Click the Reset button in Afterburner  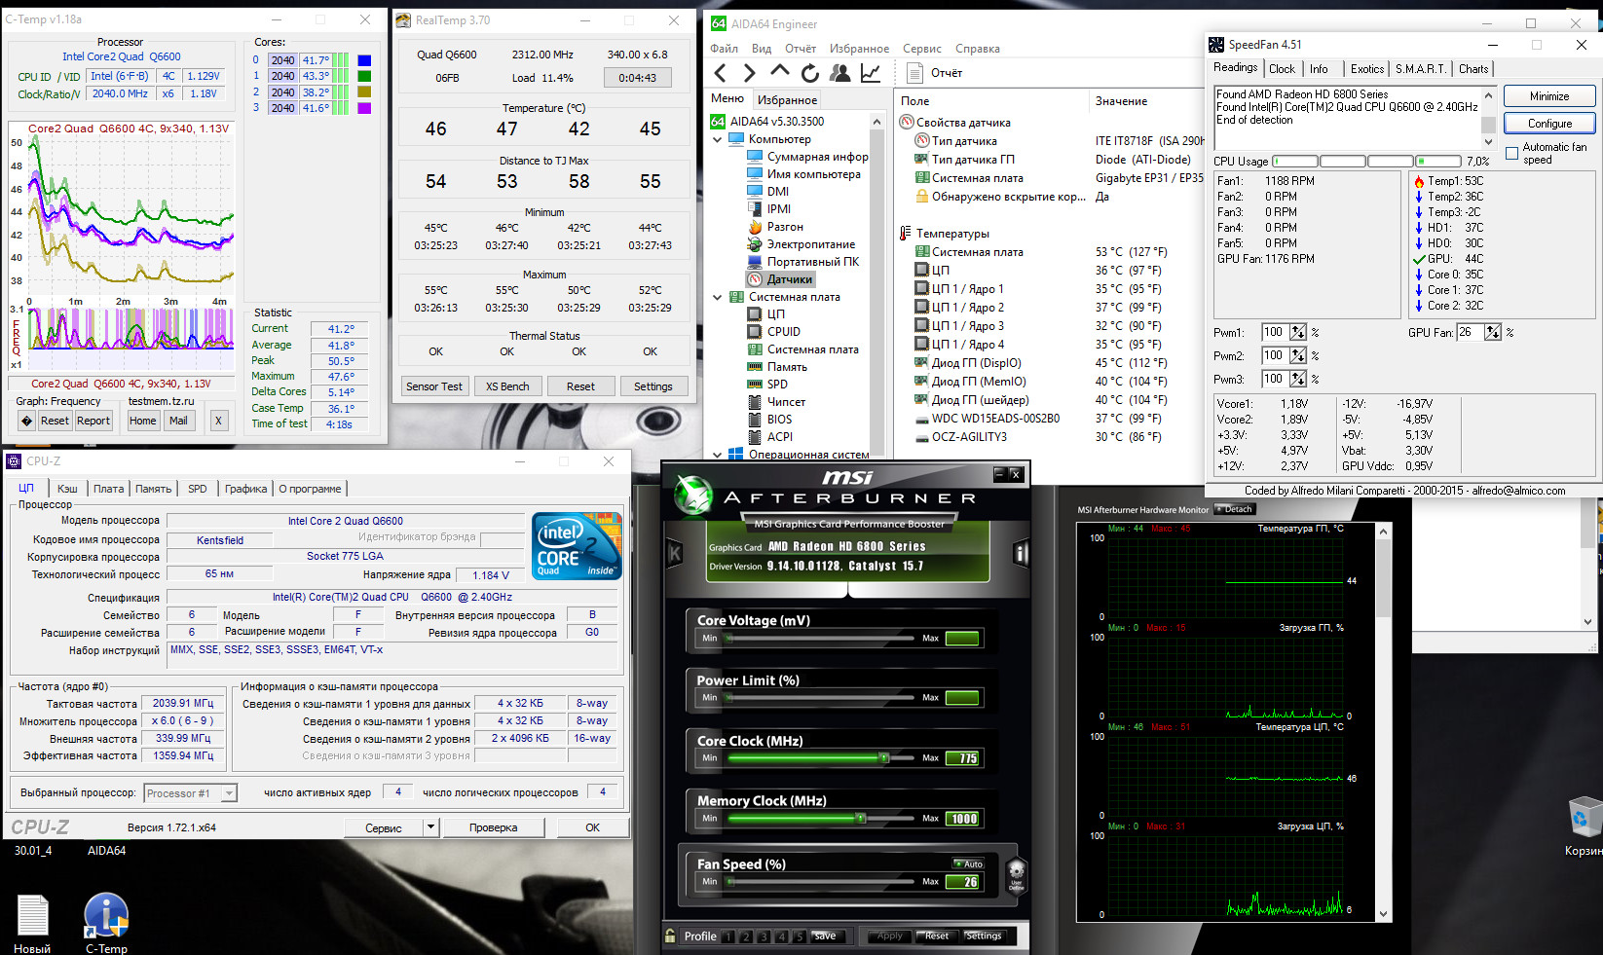pos(937,936)
